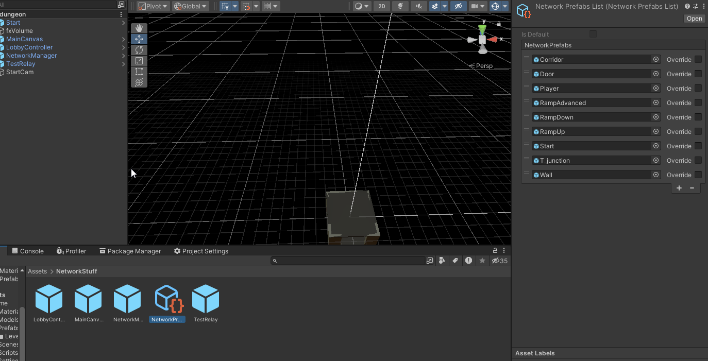708x361 pixels.
Task: Open the Pivot dropdown
Action: [x=152, y=6]
